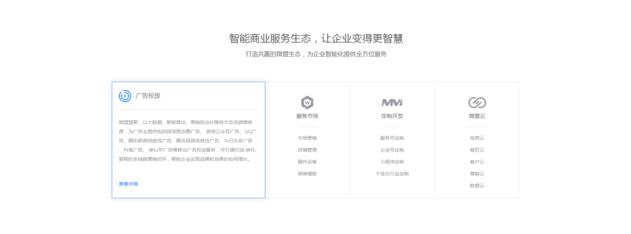Select the 餐饮云 link
Screen dimensions: 631x234
click(477, 150)
